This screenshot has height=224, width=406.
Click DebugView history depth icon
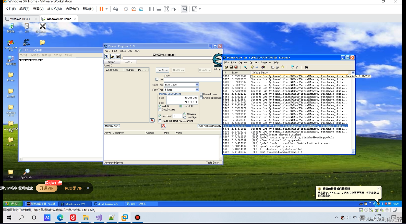(x=297, y=67)
